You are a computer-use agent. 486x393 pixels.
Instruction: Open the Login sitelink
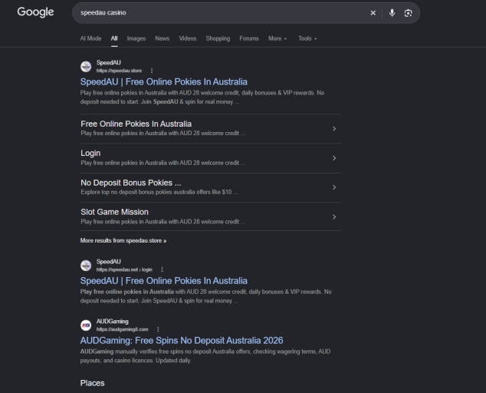[x=90, y=153]
